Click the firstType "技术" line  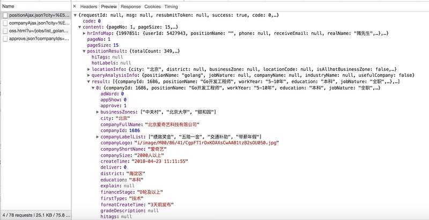[122, 199]
